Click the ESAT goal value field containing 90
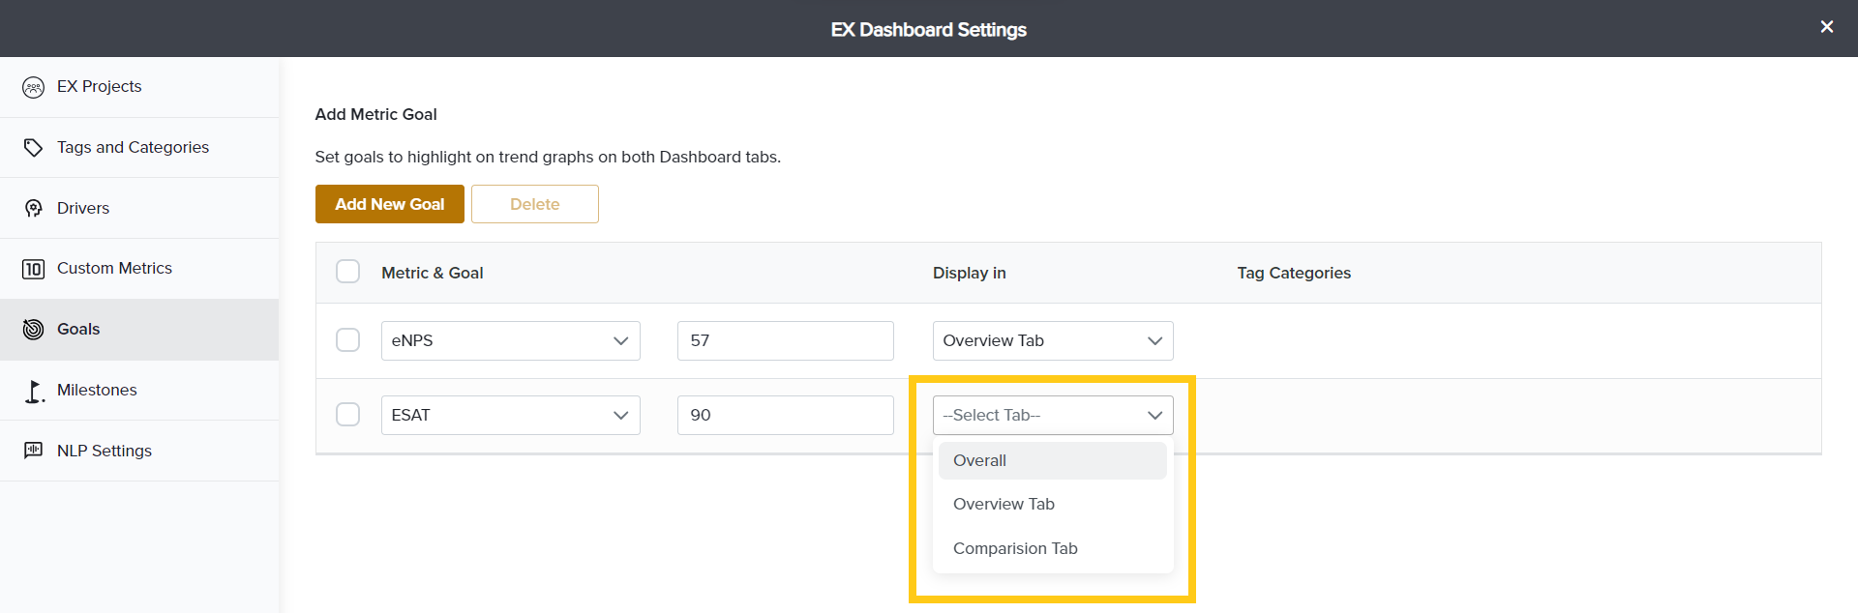Viewport: 1858px width, 613px height. pyautogui.click(x=785, y=415)
